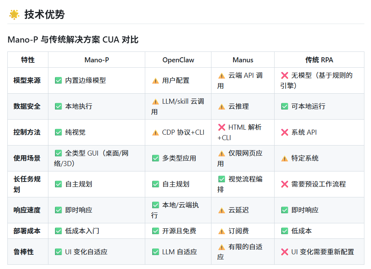371x269 pixels.
Task: Click the green check beside 多类型应用
Action: (x=155, y=158)
